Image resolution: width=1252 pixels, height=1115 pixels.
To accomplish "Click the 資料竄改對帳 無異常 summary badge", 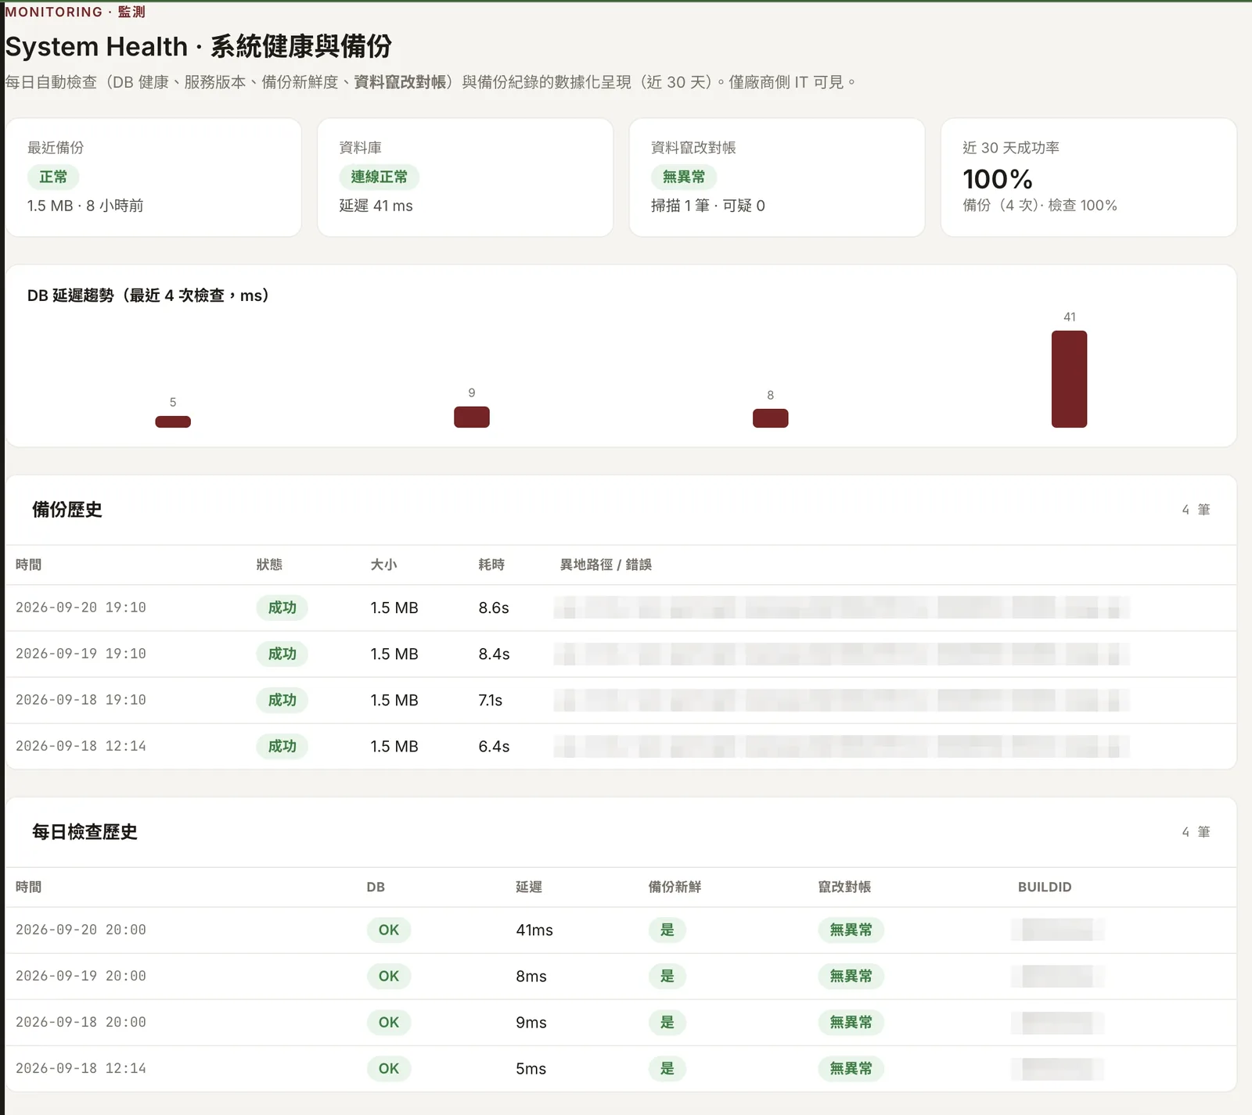I will tap(684, 177).
